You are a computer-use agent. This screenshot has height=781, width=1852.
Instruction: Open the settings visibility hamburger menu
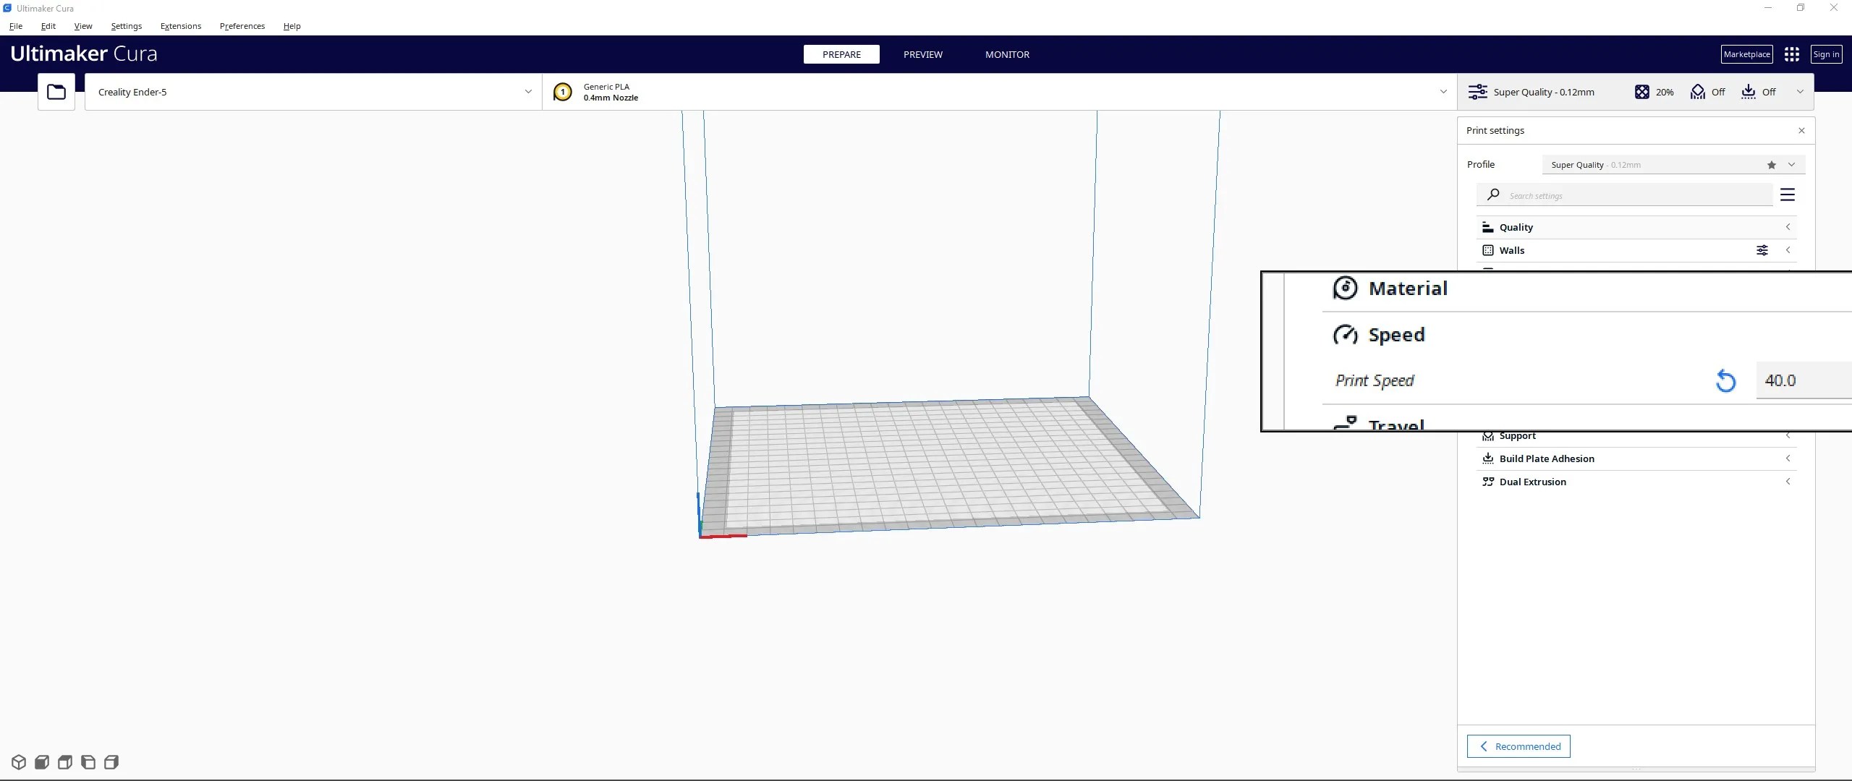coord(1787,195)
